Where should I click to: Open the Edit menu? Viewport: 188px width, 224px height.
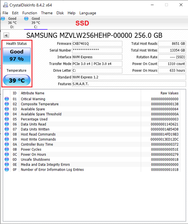(x=15, y=13)
